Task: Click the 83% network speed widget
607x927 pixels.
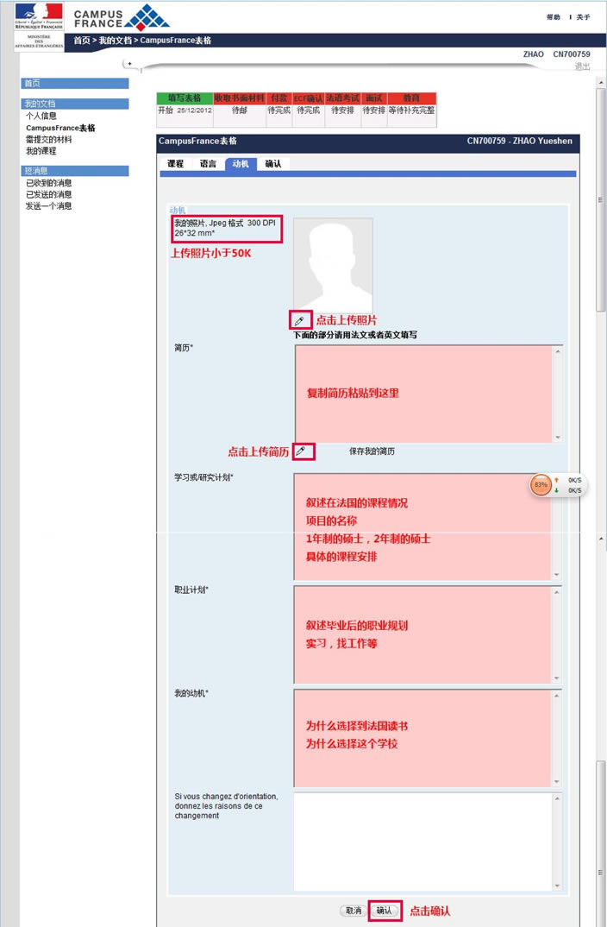Action: click(556, 485)
